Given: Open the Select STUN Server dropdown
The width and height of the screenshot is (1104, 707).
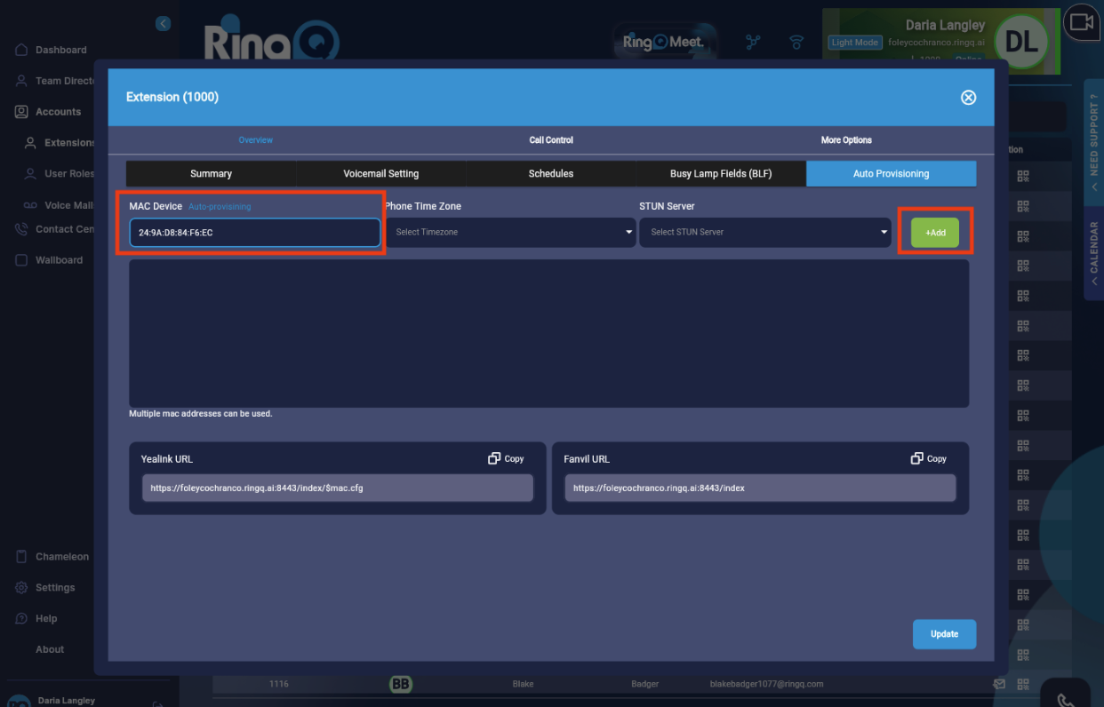Looking at the screenshot, I should [x=764, y=232].
